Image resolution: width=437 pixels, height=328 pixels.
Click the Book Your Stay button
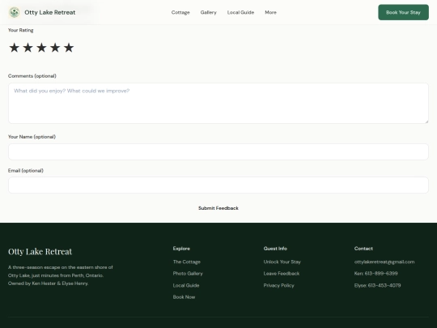click(403, 12)
